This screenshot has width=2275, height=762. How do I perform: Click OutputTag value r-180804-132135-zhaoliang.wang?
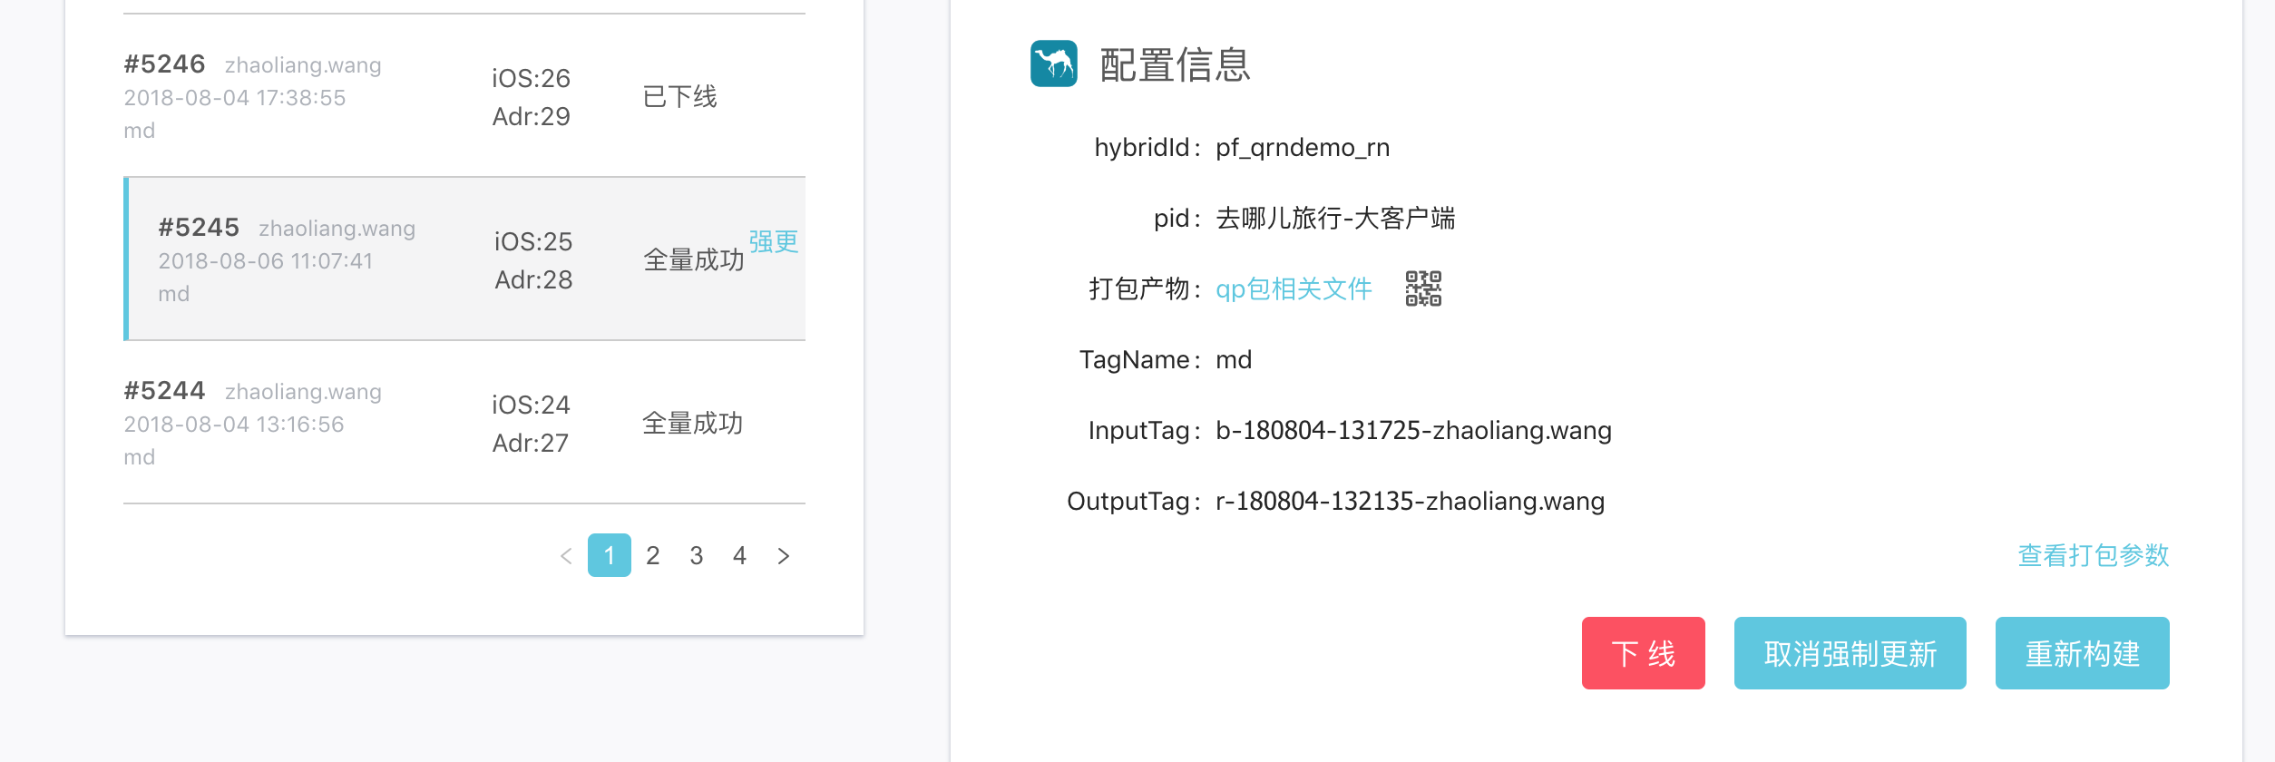coord(1410,501)
